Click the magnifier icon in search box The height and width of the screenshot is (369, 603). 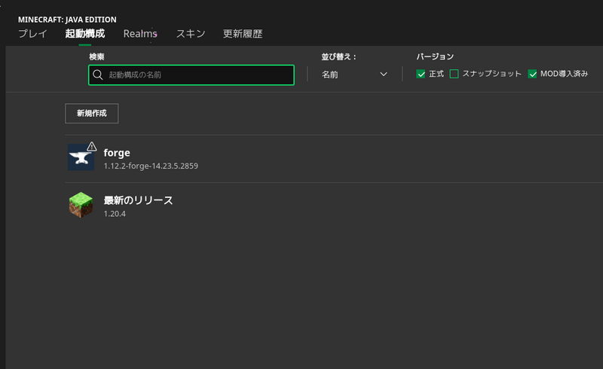tap(98, 75)
